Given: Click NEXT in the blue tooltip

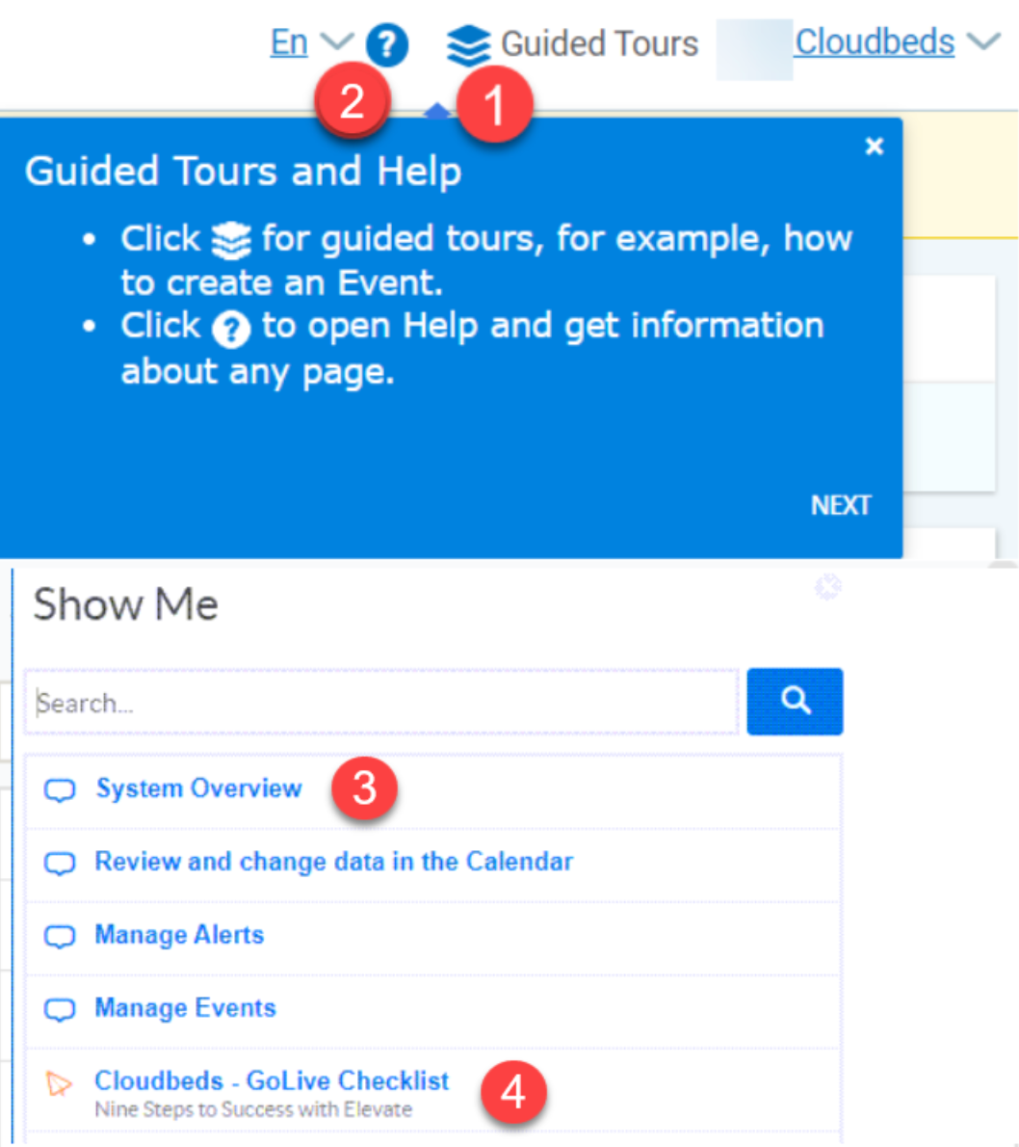Looking at the screenshot, I should click(840, 506).
